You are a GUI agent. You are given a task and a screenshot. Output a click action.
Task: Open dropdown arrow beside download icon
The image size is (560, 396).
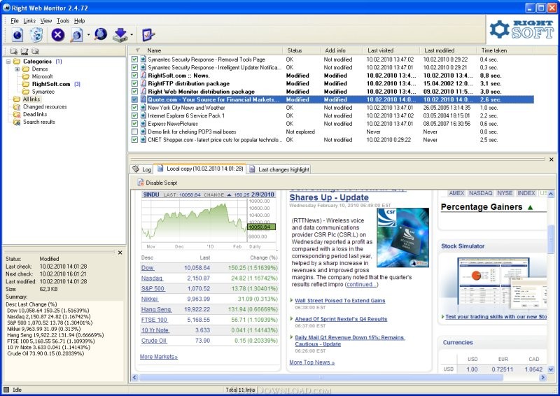click(x=132, y=35)
